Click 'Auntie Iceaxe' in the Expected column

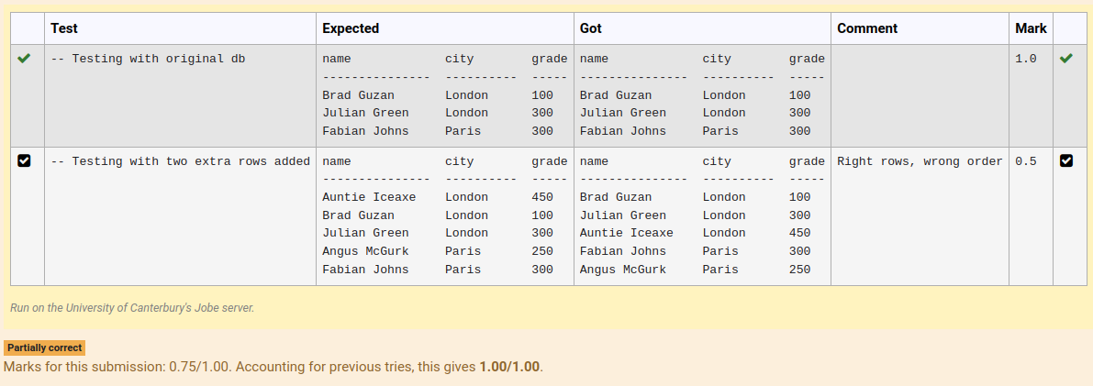(x=369, y=197)
